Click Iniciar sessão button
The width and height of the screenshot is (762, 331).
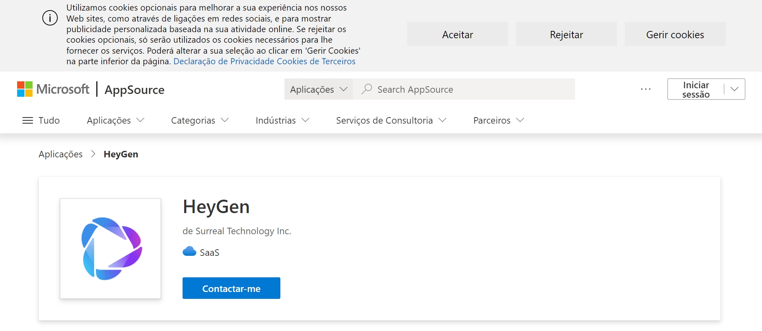tap(696, 89)
